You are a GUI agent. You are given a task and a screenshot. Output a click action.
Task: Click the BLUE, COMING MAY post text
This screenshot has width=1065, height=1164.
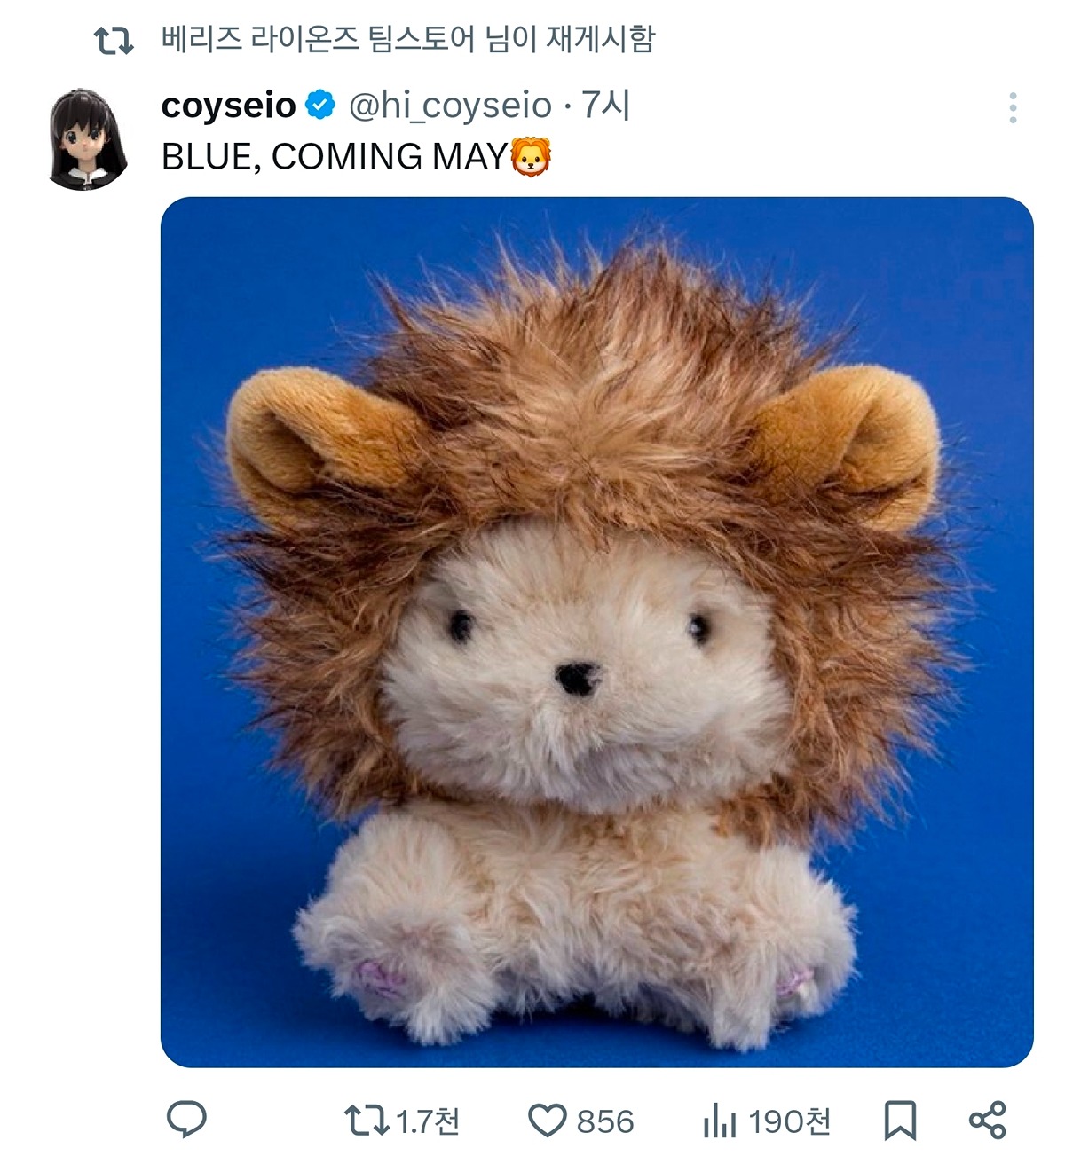coord(334,157)
